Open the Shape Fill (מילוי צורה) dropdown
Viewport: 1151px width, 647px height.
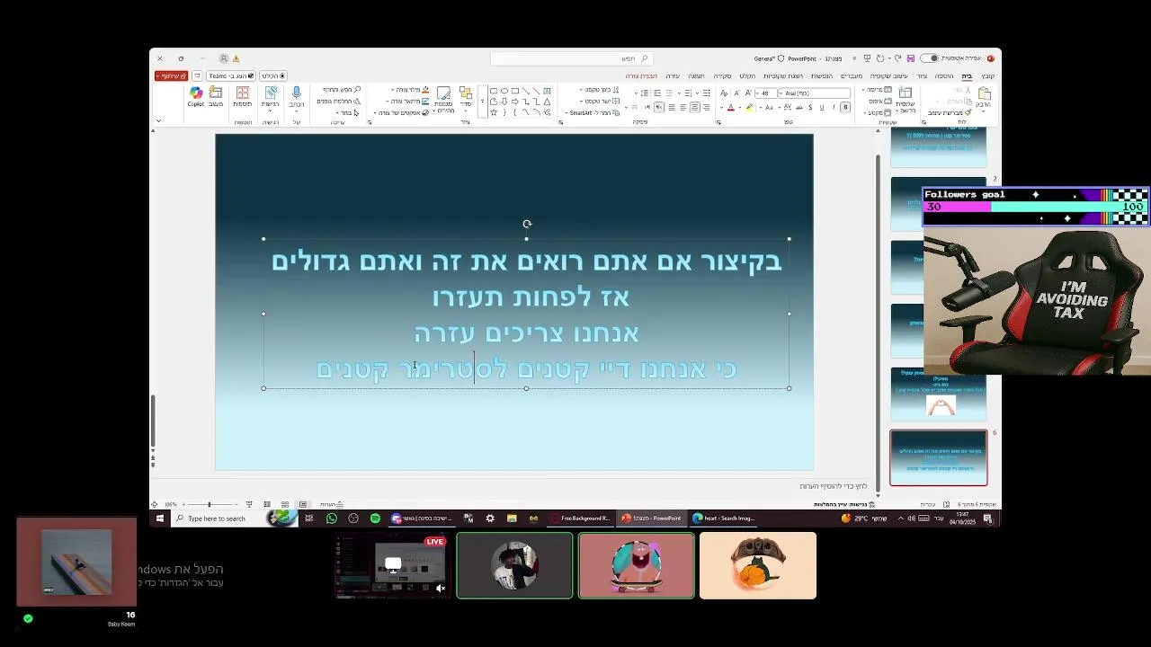pos(410,90)
